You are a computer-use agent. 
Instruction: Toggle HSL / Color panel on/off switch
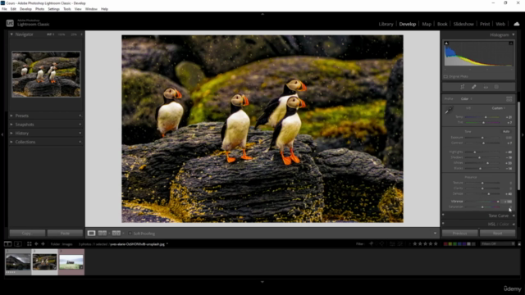[x=443, y=224]
